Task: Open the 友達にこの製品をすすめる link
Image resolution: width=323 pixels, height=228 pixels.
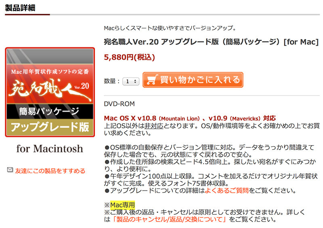Action: [x=50, y=171]
